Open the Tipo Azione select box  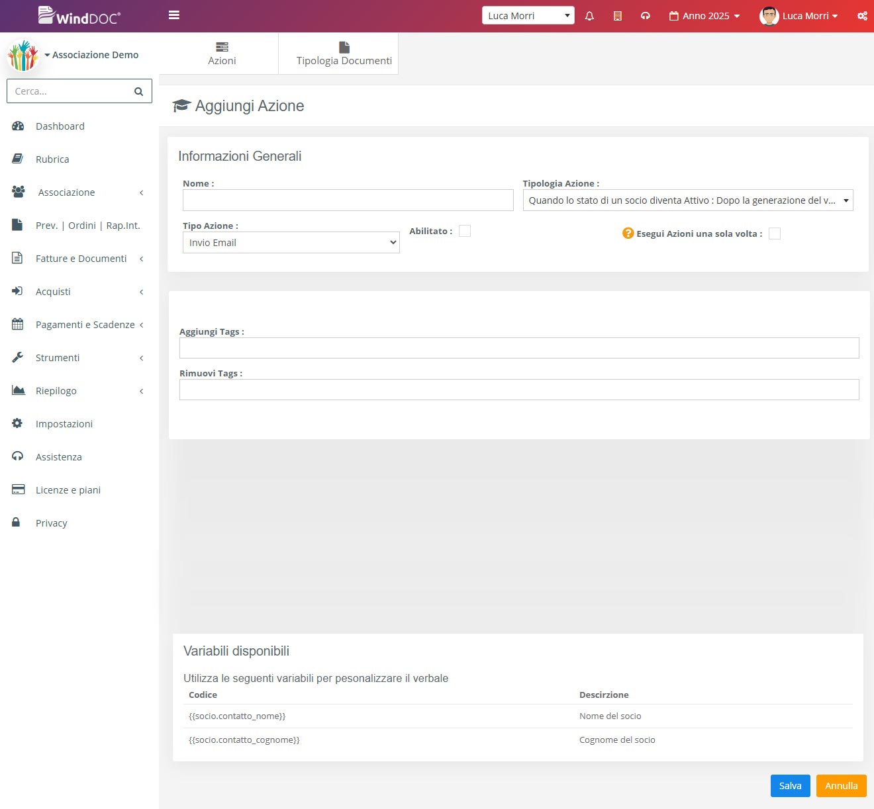point(291,243)
